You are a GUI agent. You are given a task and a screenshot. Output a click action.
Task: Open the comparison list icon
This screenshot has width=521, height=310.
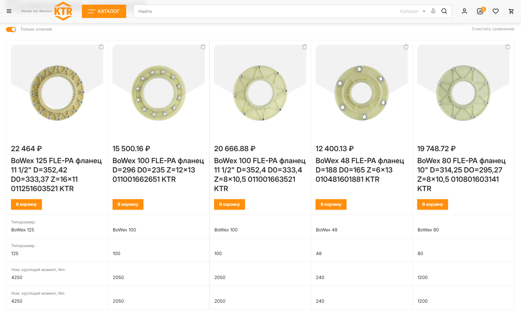(x=480, y=11)
